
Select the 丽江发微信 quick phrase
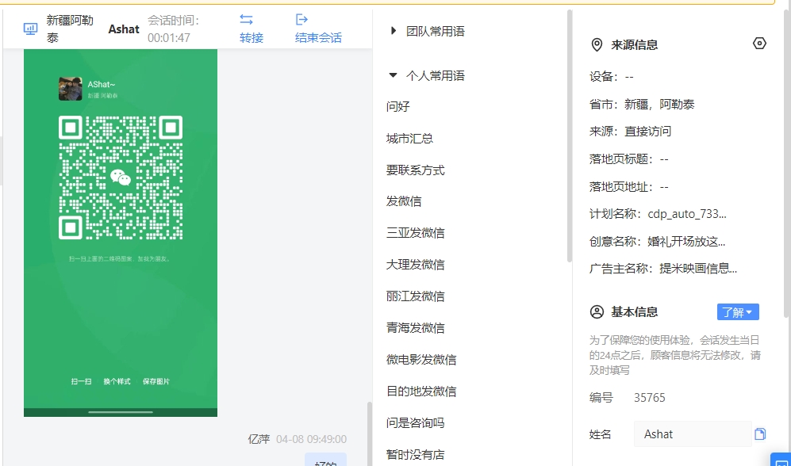coord(415,296)
